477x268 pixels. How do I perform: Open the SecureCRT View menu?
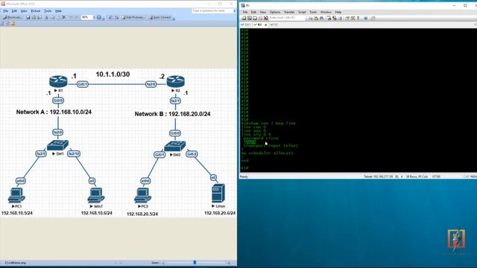(263, 12)
